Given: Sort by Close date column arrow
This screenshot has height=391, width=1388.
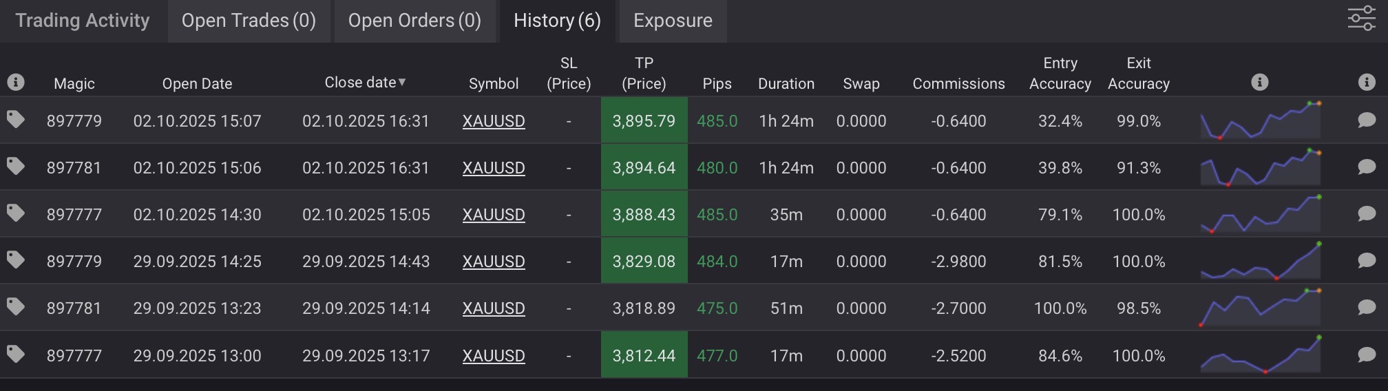Looking at the screenshot, I should tap(402, 83).
